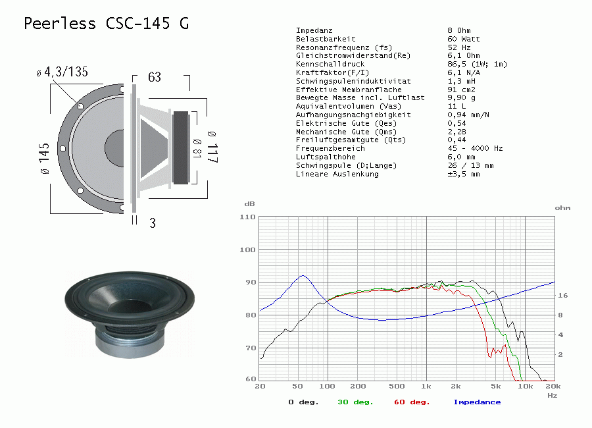Click the '6,1 N/A' value
Image resolution: width=592 pixels, height=428 pixels.
tap(464, 72)
